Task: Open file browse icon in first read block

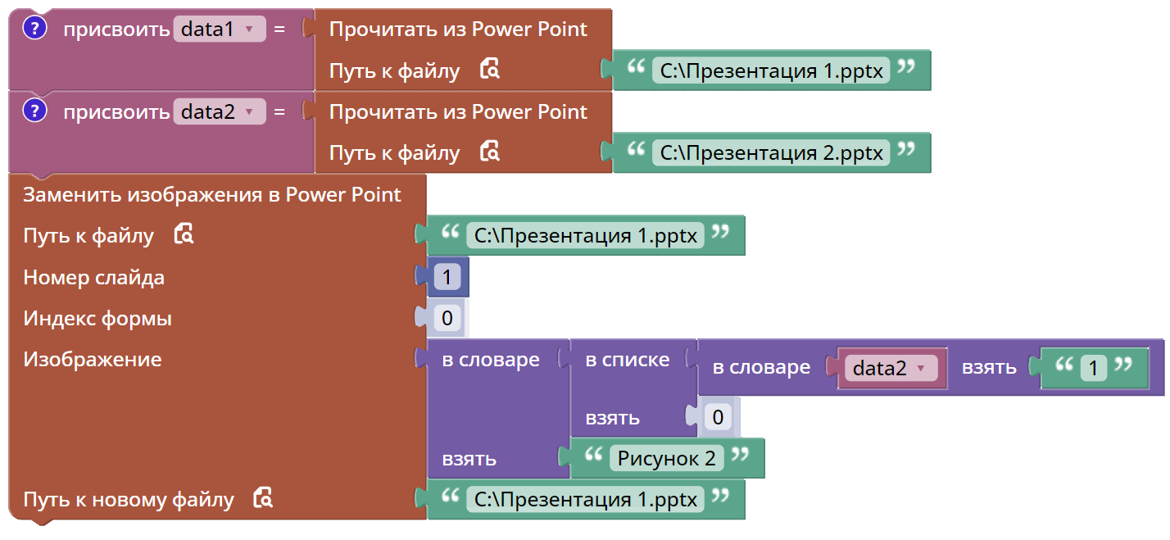Action: coord(490,70)
